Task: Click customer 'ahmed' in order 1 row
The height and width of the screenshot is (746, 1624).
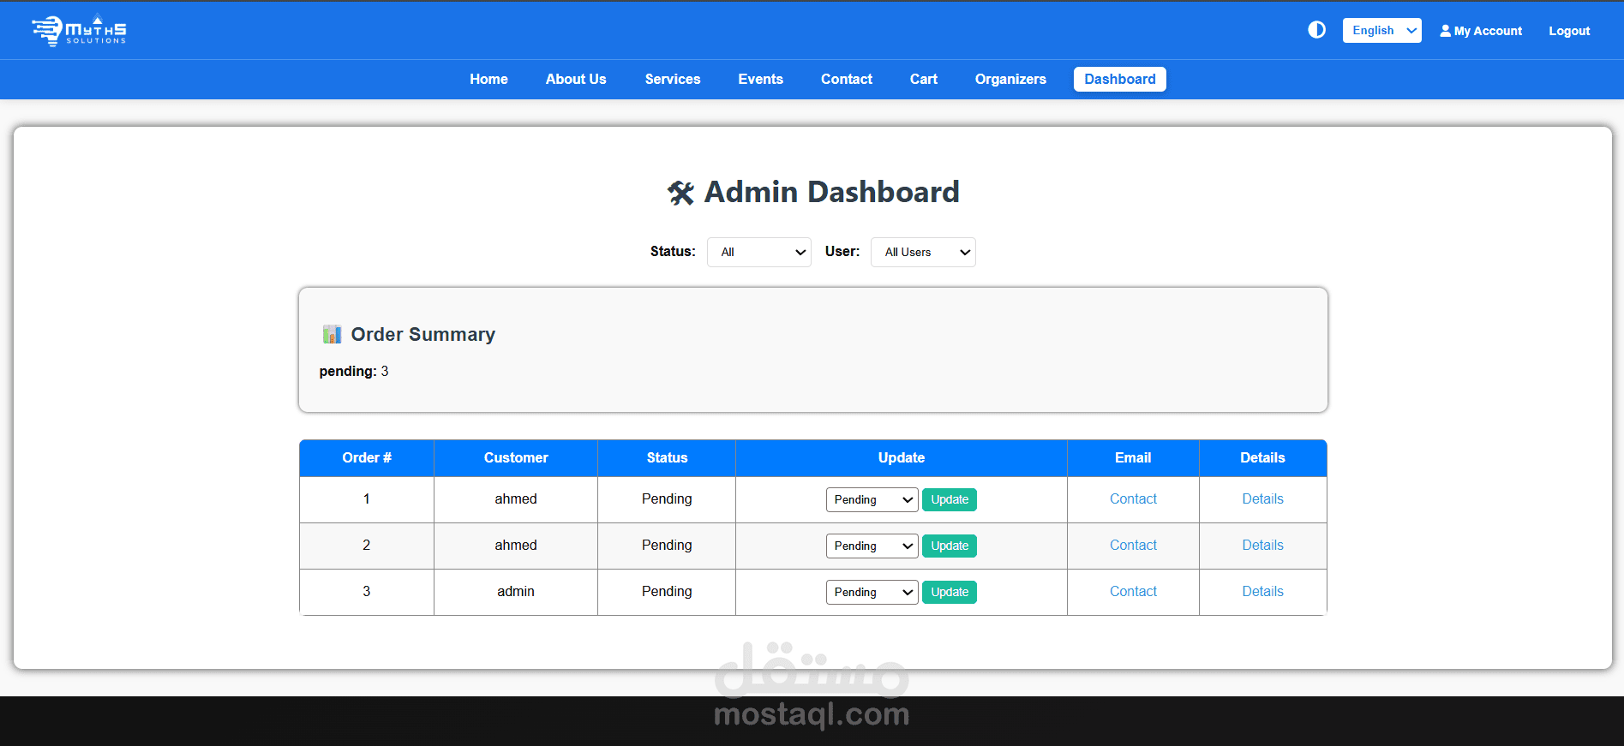Action: click(x=516, y=498)
